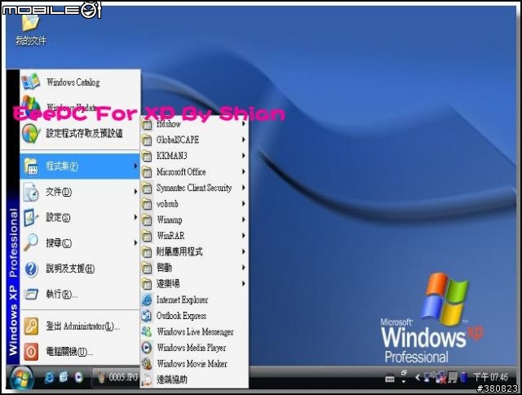Expand WinRAR submenu arrow
Viewport: 522px width, 395px height.
pyautogui.click(x=243, y=236)
